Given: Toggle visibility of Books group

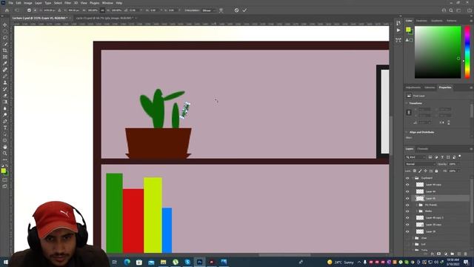Looking at the screenshot, I should [x=407, y=211].
